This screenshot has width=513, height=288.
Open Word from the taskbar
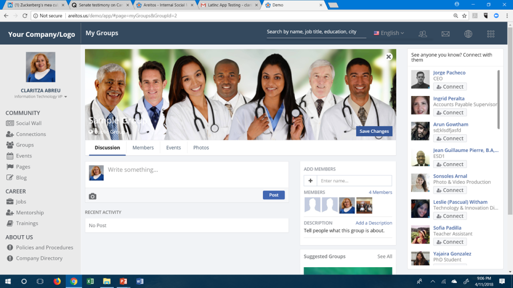coord(140,281)
